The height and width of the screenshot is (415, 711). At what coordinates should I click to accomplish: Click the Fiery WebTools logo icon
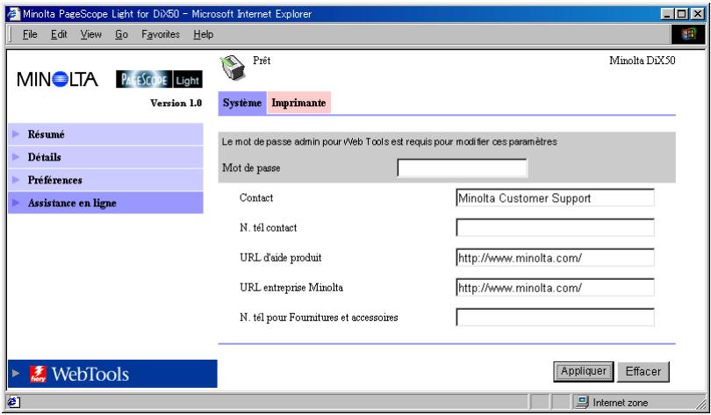click(x=38, y=375)
